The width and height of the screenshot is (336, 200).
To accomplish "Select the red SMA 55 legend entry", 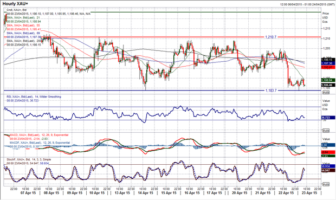I will click(23, 25).
